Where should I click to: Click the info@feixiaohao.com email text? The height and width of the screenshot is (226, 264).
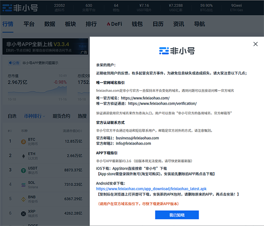pyautogui.click(x=133, y=144)
